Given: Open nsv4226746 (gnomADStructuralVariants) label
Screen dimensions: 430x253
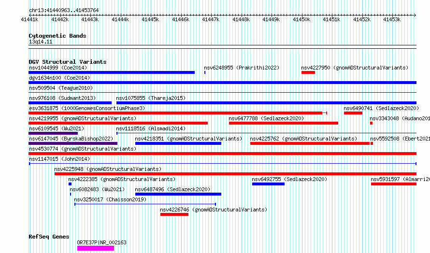Looking at the screenshot, I should (214, 210).
